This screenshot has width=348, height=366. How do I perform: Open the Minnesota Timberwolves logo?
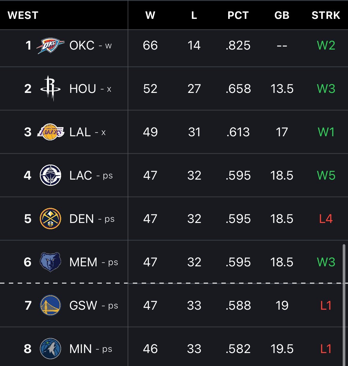coord(50,349)
